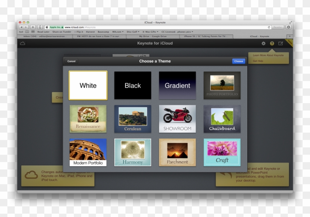Cancel the theme chooser dialog
Viewport: 310px width, 217px height.
71,61
